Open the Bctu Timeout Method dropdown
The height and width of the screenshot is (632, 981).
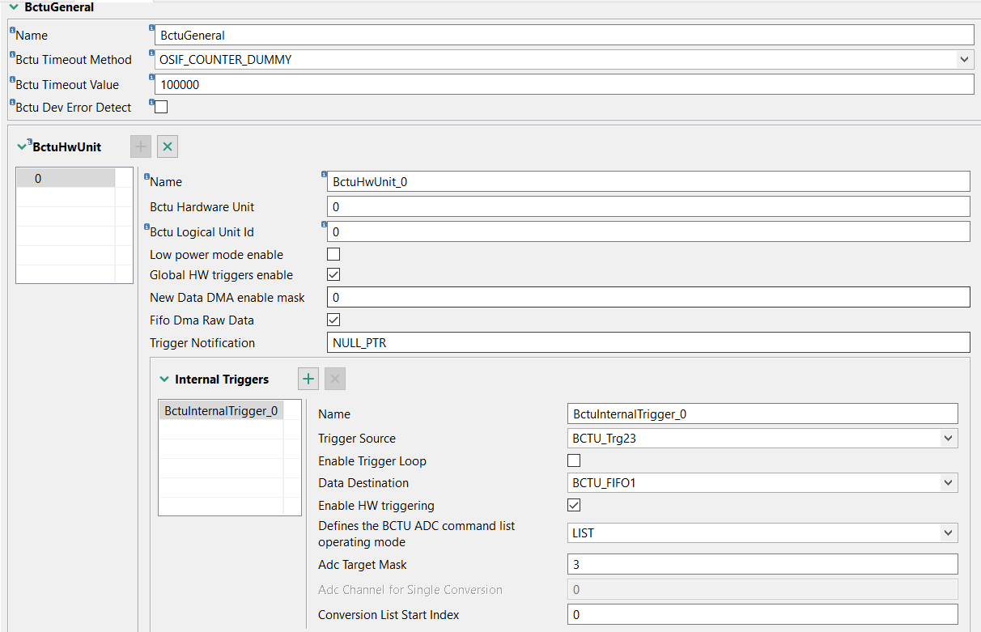click(965, 58)
